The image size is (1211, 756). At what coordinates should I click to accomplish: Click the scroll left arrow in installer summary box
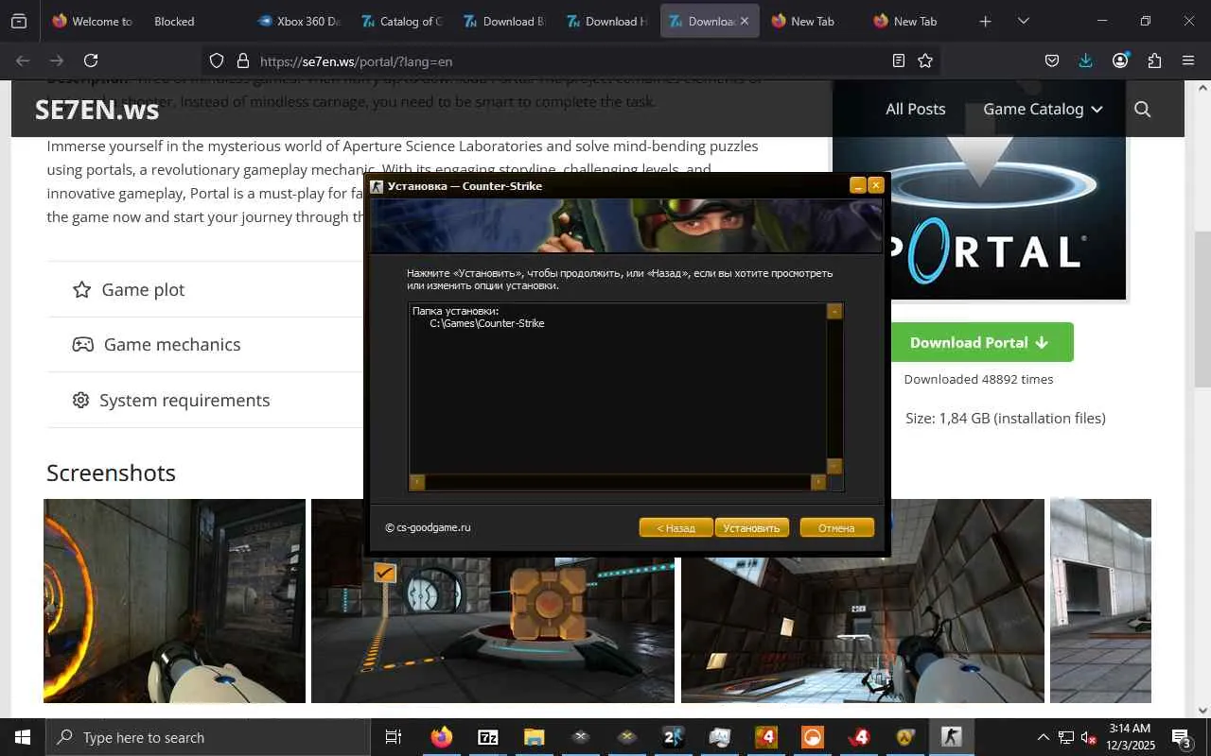417,482
